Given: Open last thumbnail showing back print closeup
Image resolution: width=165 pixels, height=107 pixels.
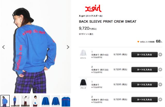Looking at the screenshot, I should [x=66, y=101].
